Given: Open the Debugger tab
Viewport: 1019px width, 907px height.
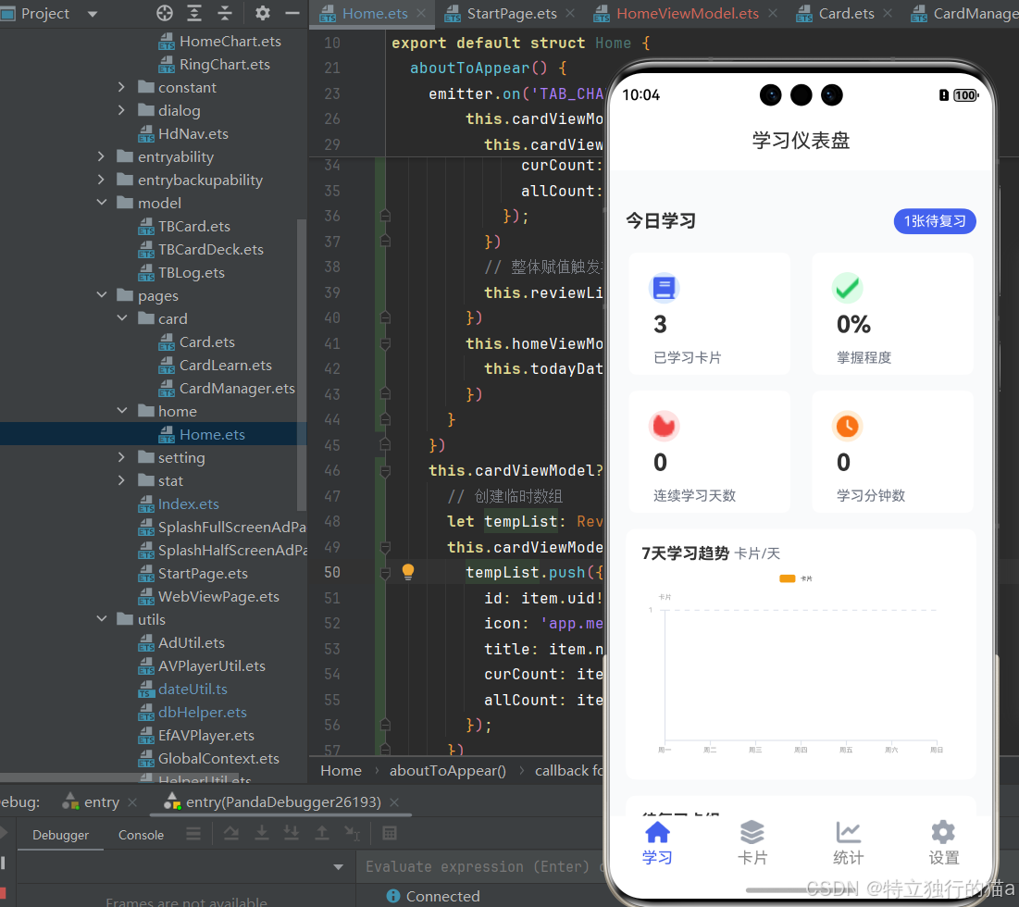Looking at the screenshot, I should coord(60,835).
